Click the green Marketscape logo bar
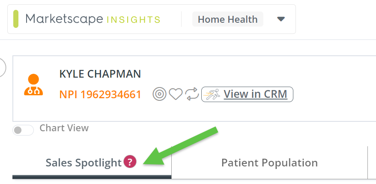The width and height of the screenshot is (376, 184). (16, 19)
